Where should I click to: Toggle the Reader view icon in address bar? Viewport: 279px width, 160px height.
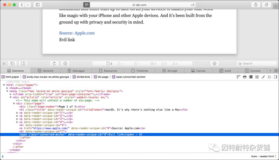[x=87, y=5]
